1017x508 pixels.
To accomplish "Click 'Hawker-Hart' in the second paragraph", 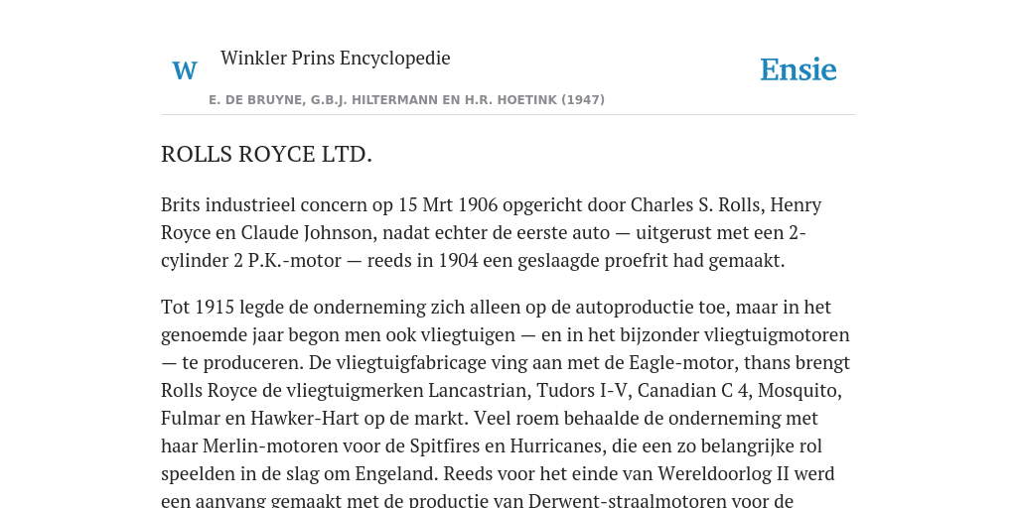I will 305,419.
